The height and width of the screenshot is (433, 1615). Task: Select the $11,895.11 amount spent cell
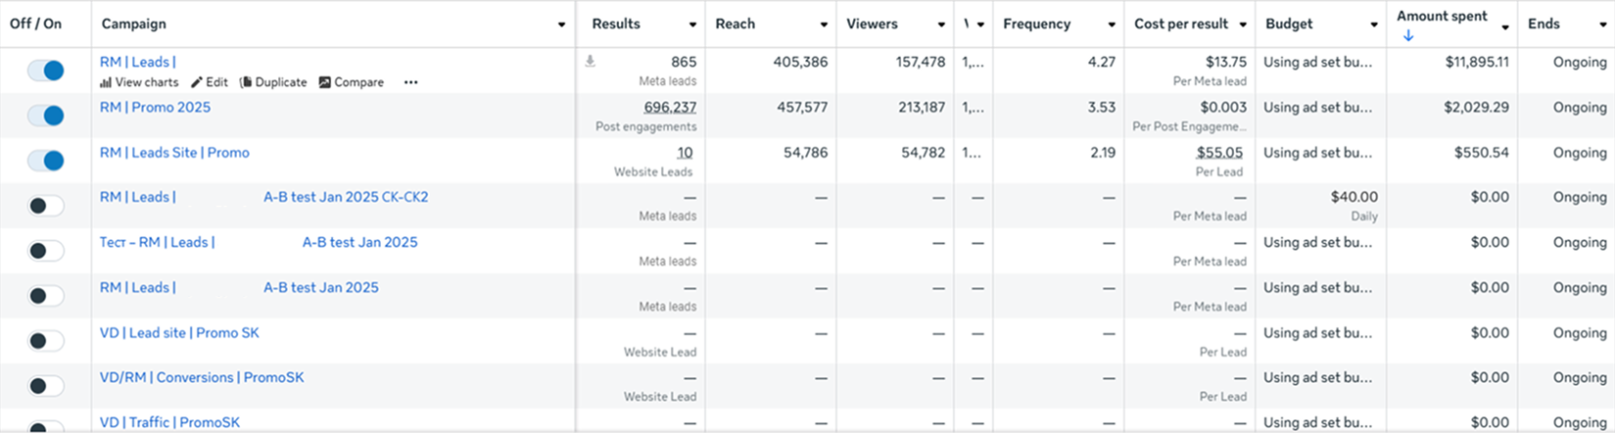click(1477, 62)
